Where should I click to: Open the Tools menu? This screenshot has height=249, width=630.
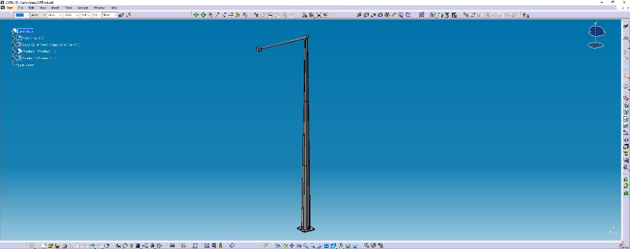[69, 8]
